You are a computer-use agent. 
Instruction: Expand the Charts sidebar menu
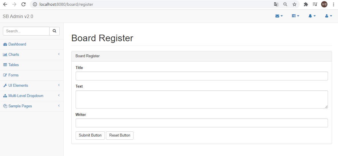(x=32, y=55)
